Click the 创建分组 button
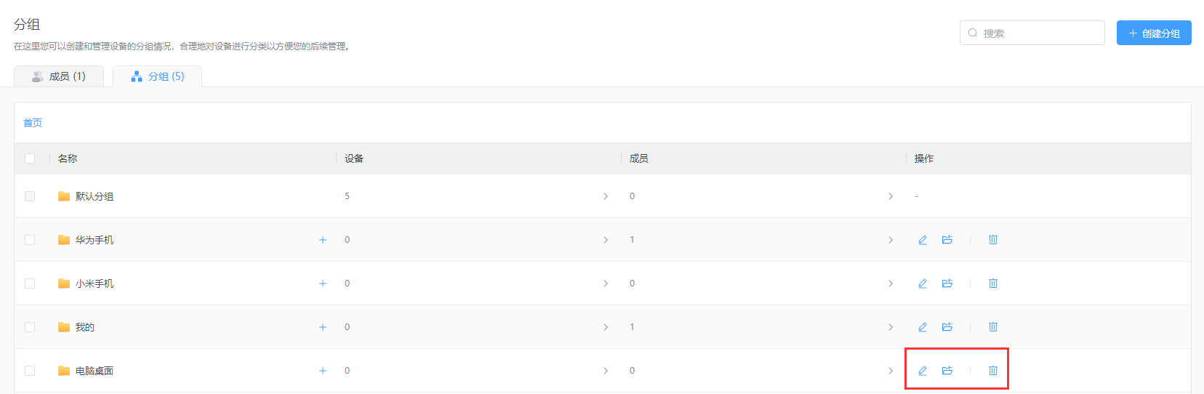Screen dimensions: 1204x394 tap(1154, 33)
